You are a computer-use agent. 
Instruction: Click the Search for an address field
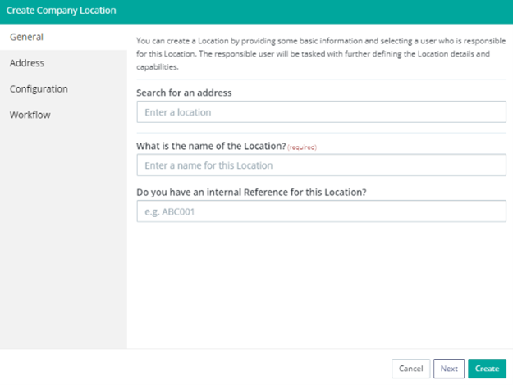[x=321, y=112]
